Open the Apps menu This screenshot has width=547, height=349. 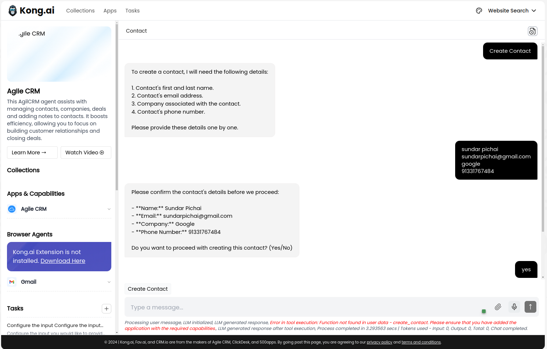click(x=110, y=11)
